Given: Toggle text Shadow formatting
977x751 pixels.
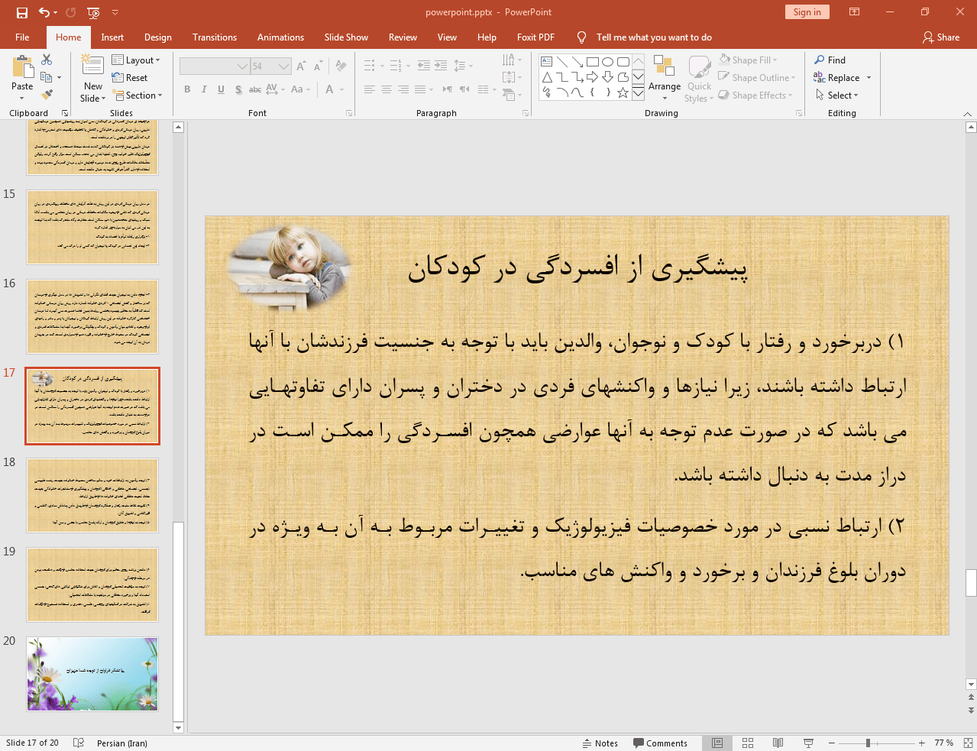Looking at the screenshot, I should 238,89.
